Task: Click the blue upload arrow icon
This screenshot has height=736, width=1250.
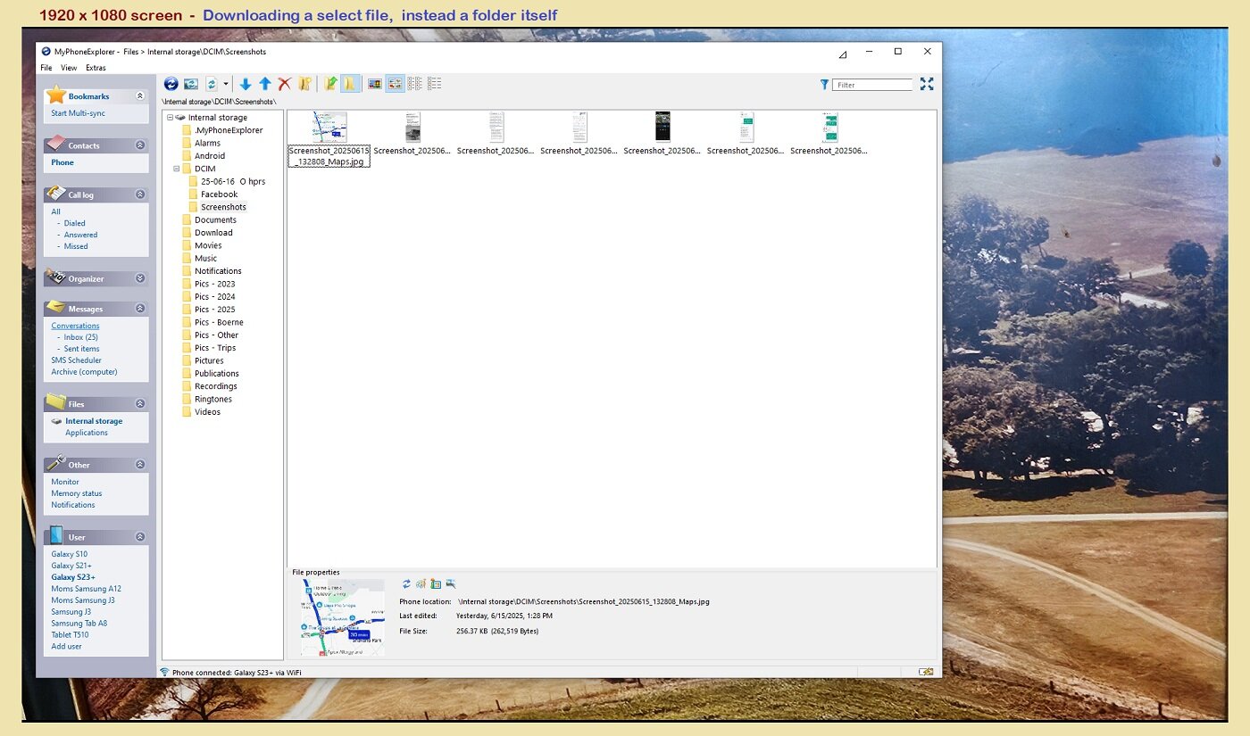Action: coord(265,84)
